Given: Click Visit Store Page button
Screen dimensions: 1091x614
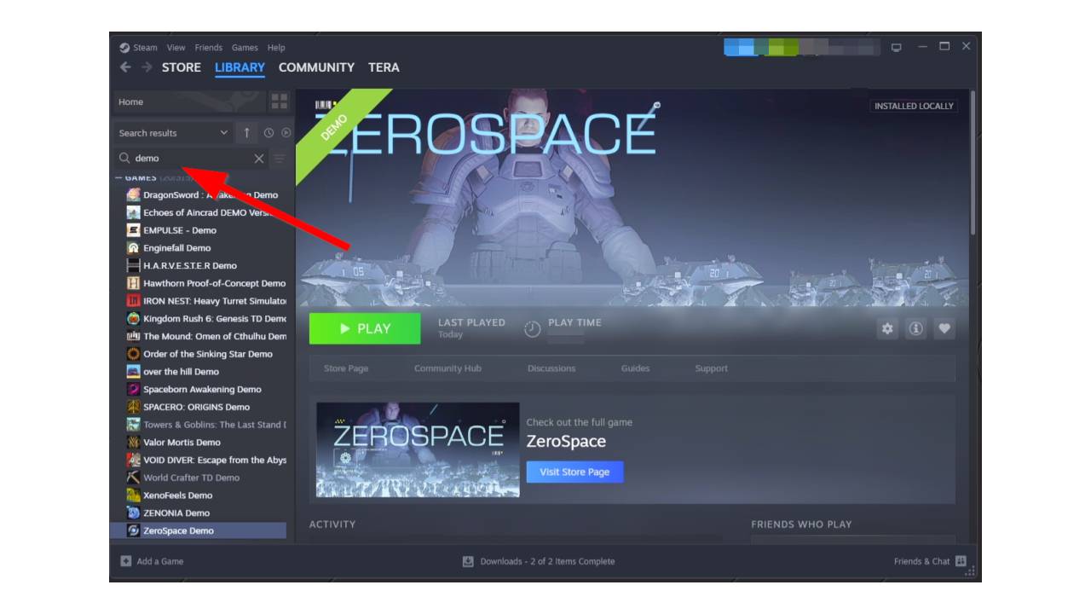Looking at the screenshot, I should 574,472.
